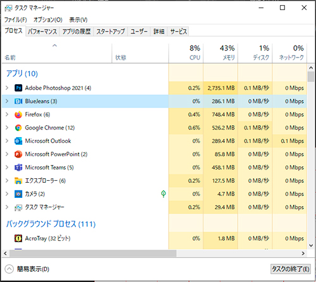
Task: Click the Task Manager title bar icon
Action: [x=9, y=8]
